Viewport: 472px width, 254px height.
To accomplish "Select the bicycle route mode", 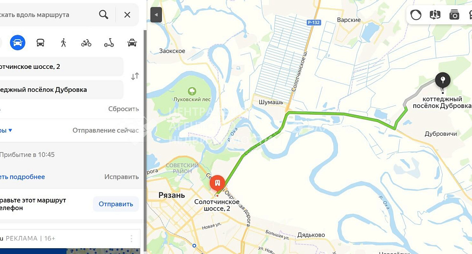I will pos(86,42).
